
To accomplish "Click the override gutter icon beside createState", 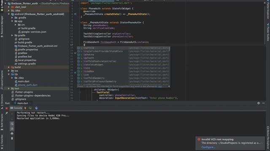I will point(75,14).
